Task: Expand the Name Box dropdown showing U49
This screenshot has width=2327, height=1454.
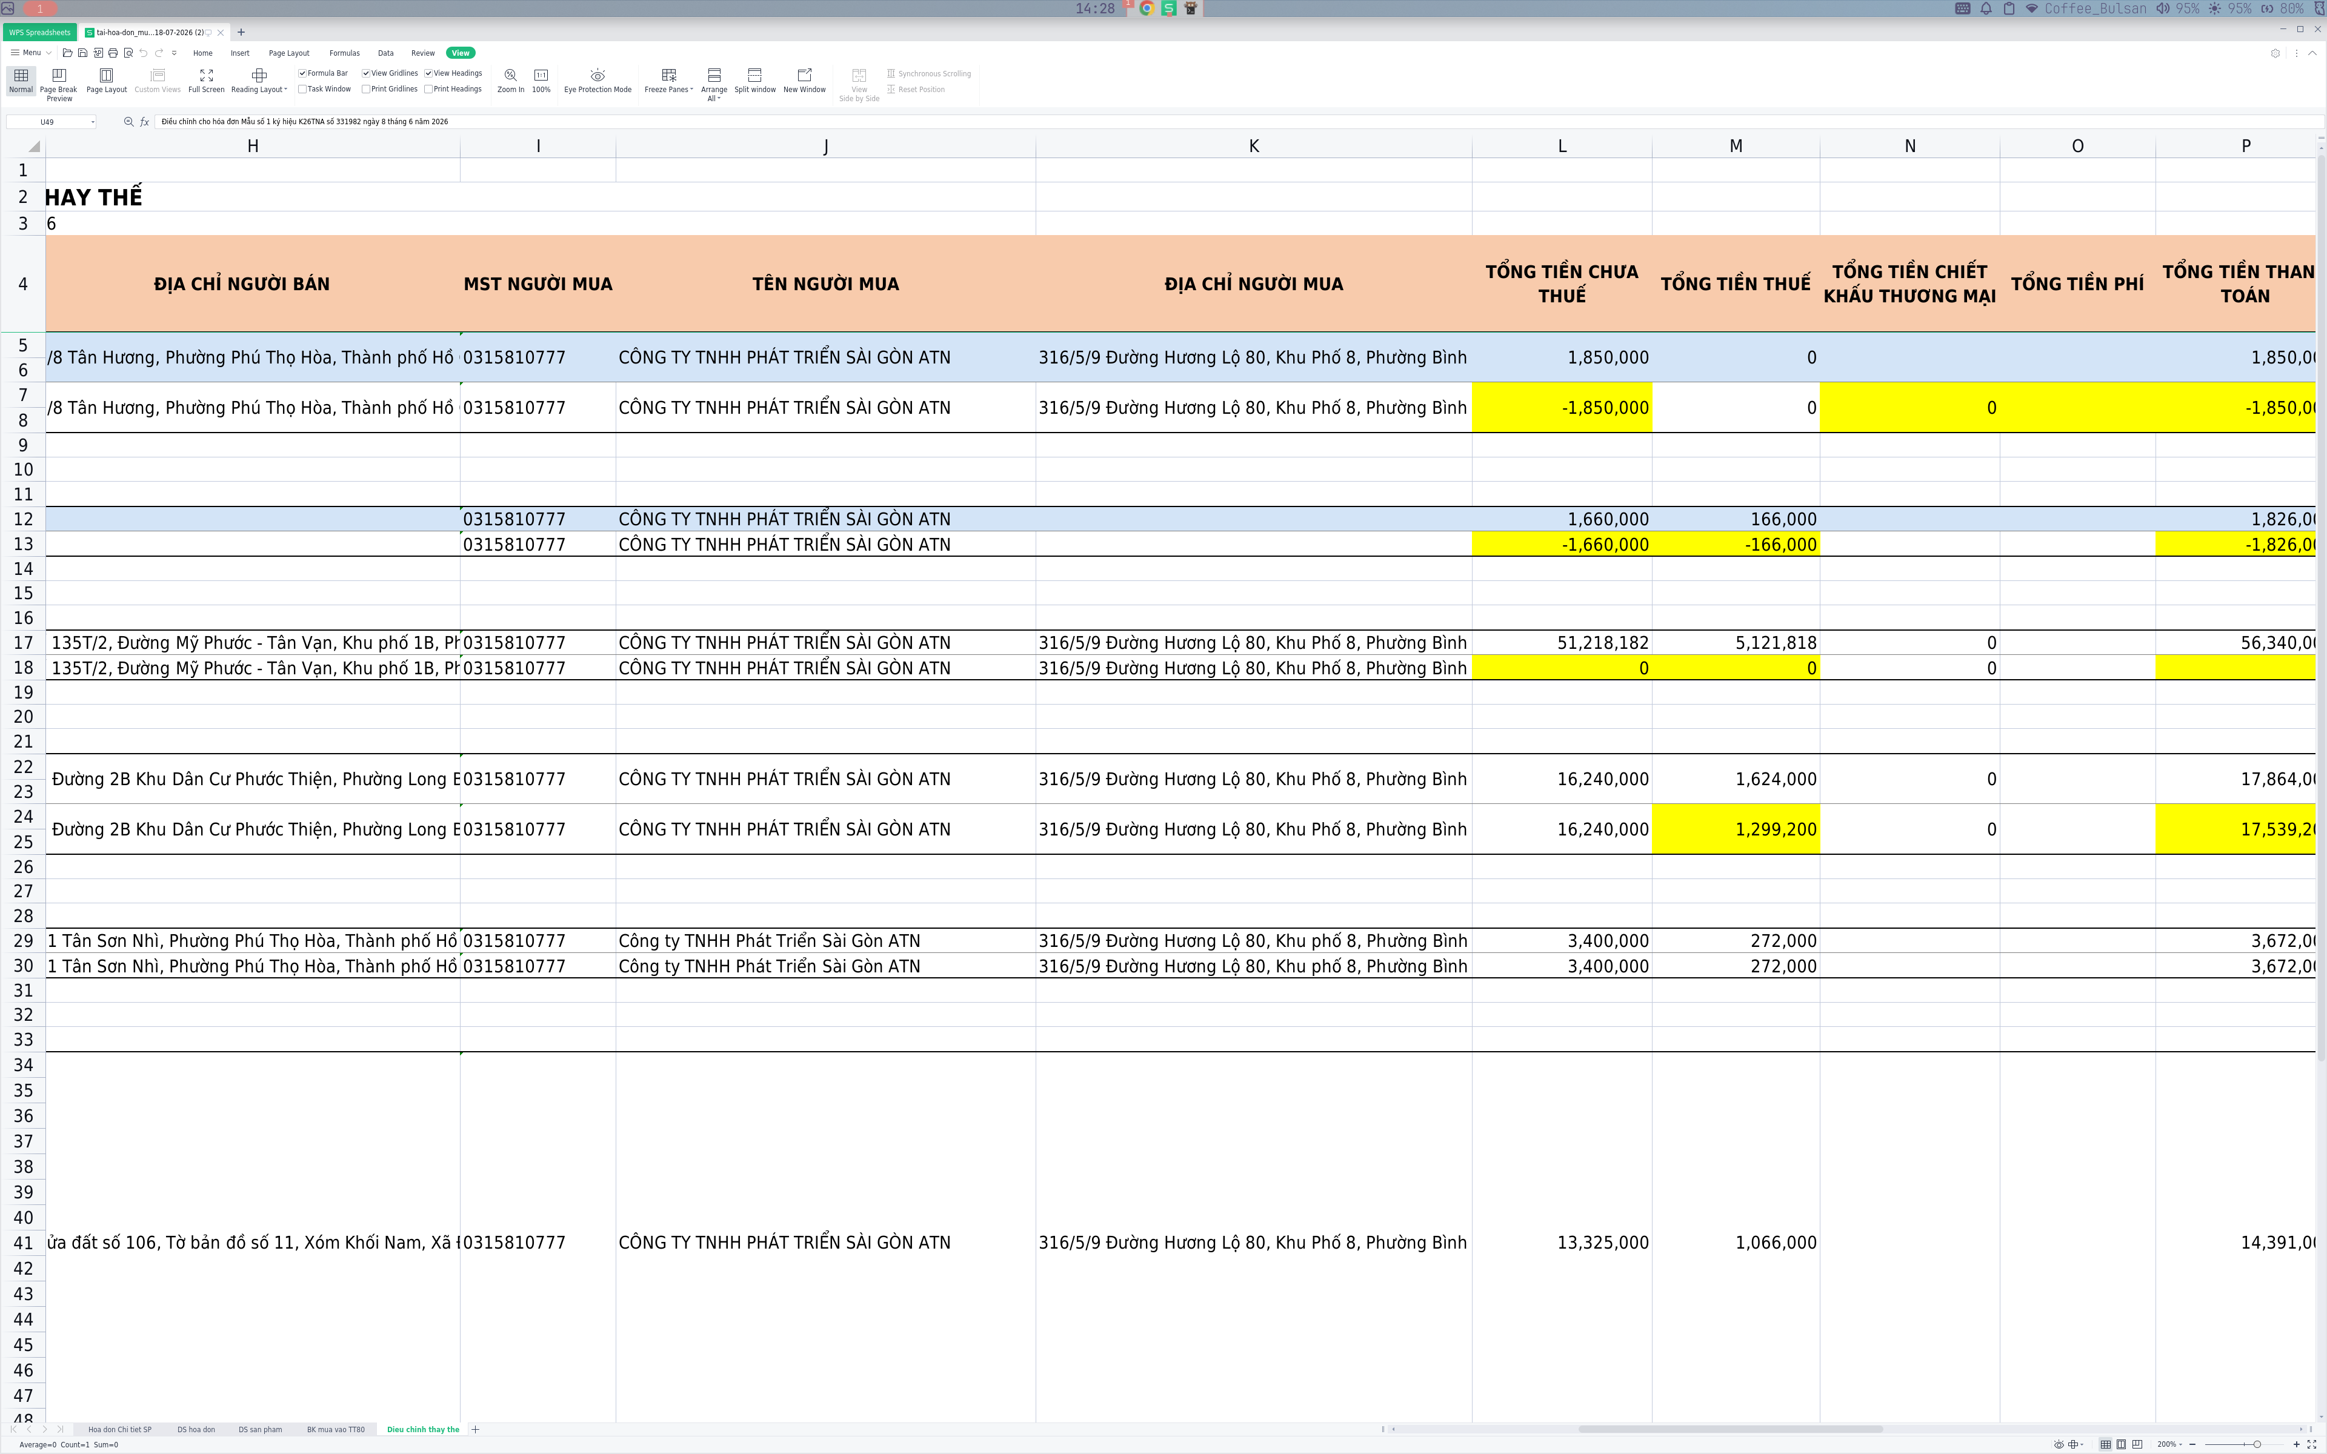Action: point(92,122)
